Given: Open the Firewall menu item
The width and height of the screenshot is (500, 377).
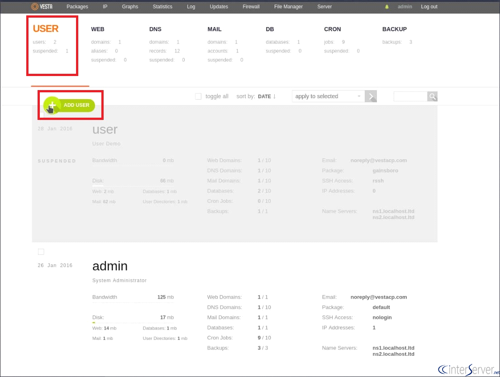Looking at the screenshot, I should pos(251,7).
